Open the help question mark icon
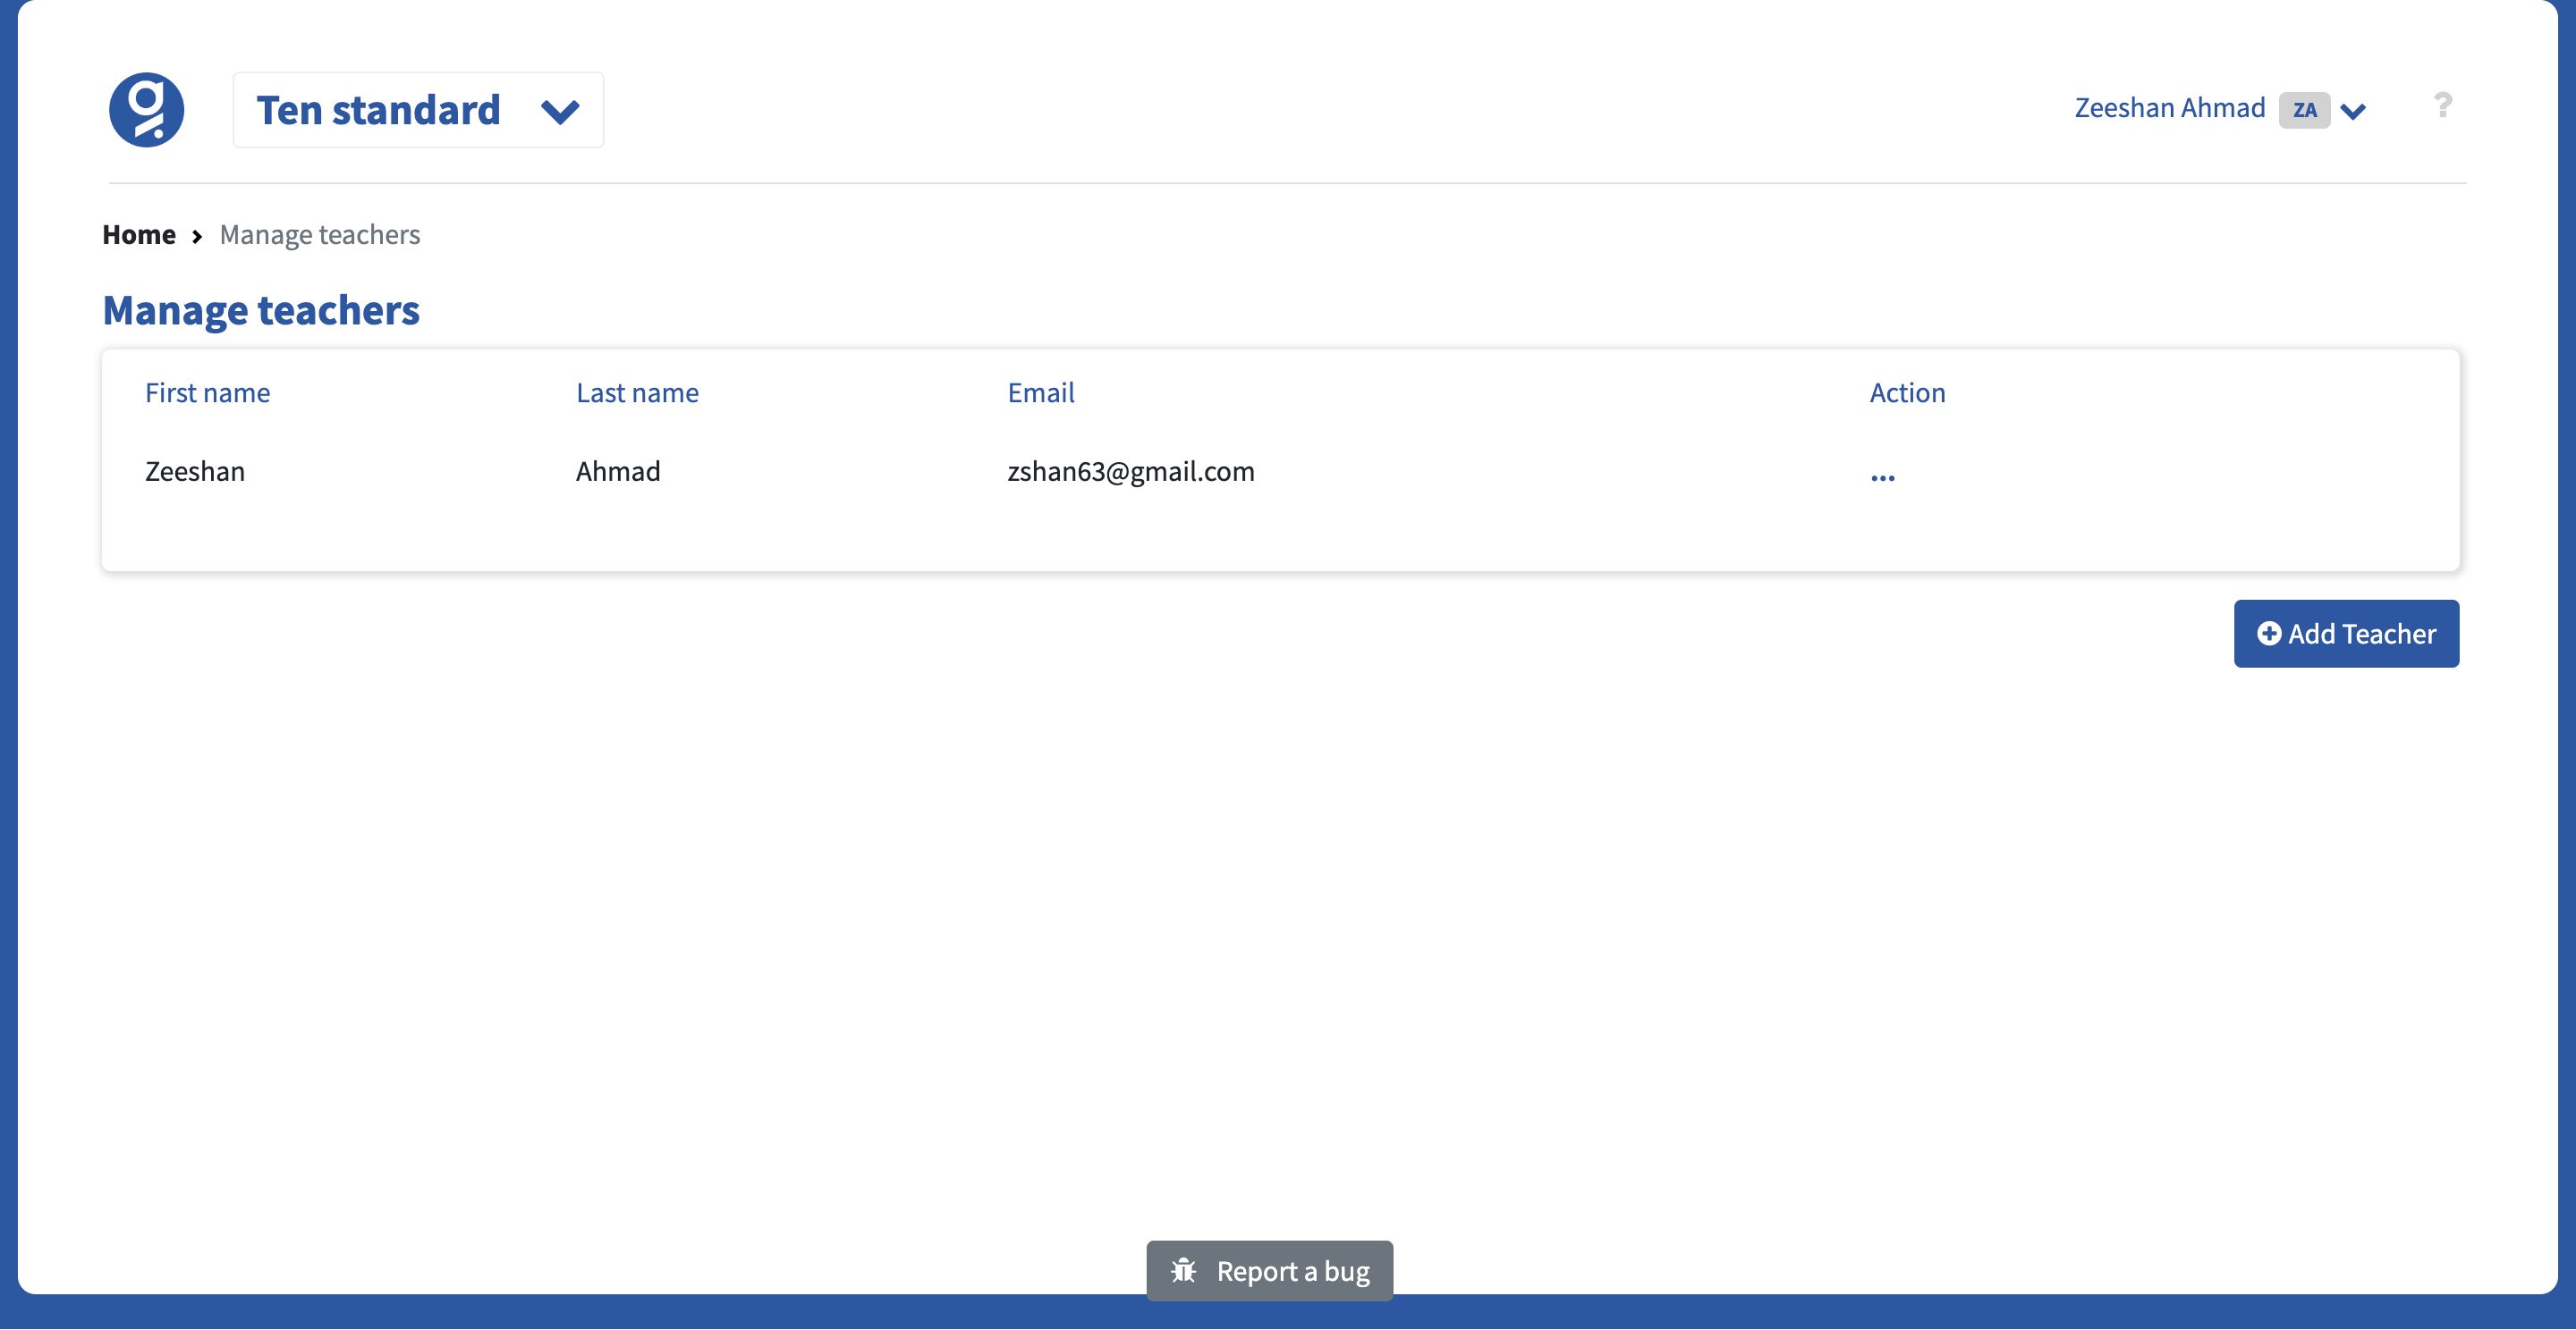 coord(2443,106)
